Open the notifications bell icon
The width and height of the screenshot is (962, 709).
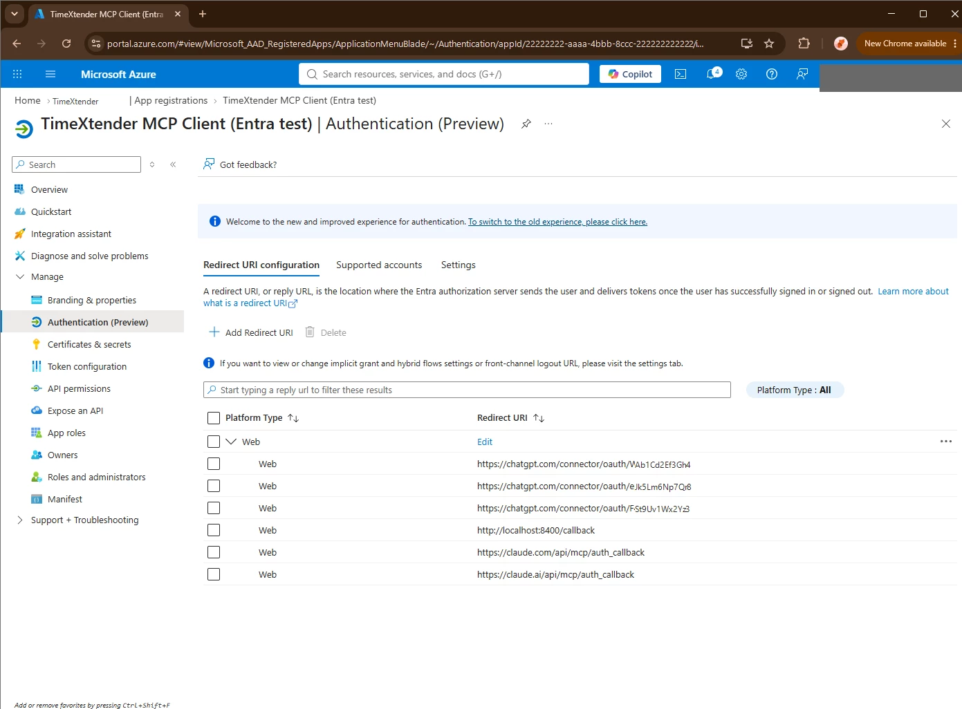pyautogui.click(x=712, y=74)
